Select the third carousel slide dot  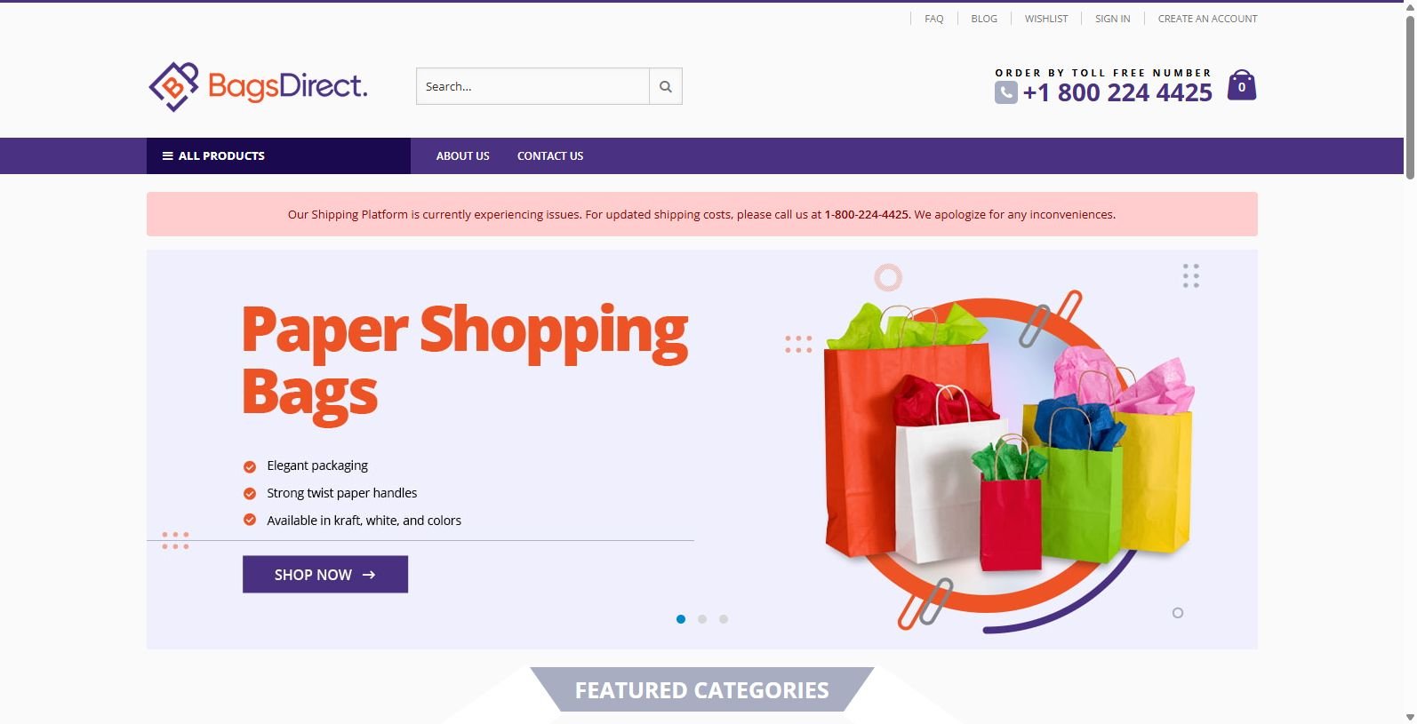point(724,619)
